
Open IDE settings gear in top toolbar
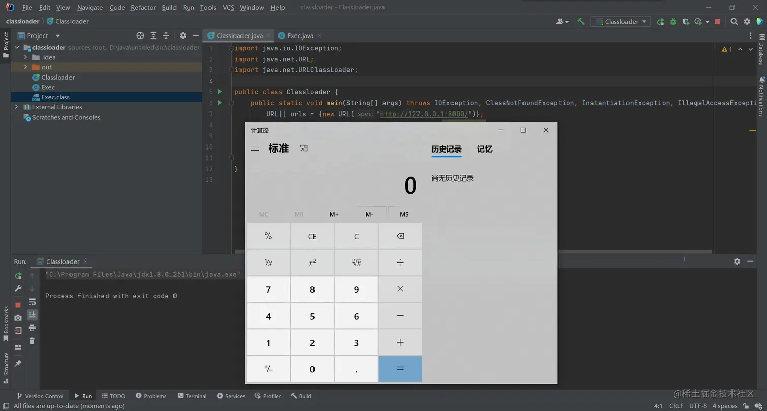747,22
